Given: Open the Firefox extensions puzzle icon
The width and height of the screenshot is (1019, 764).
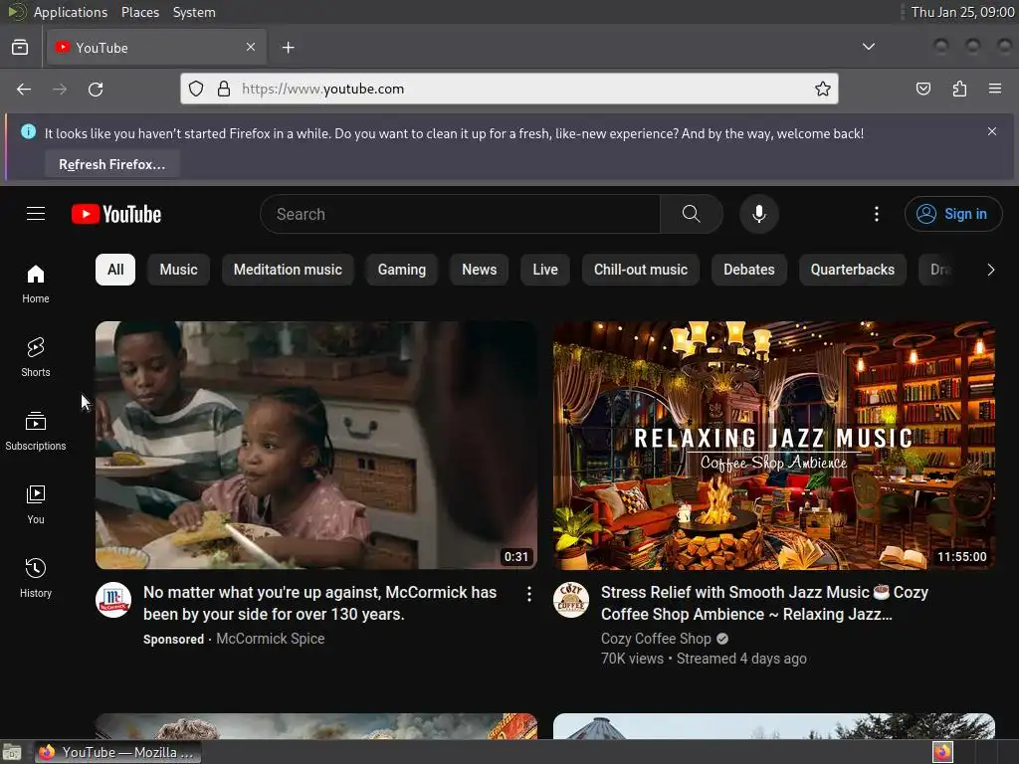Looking at the screenshot, I should pos(959,89).
